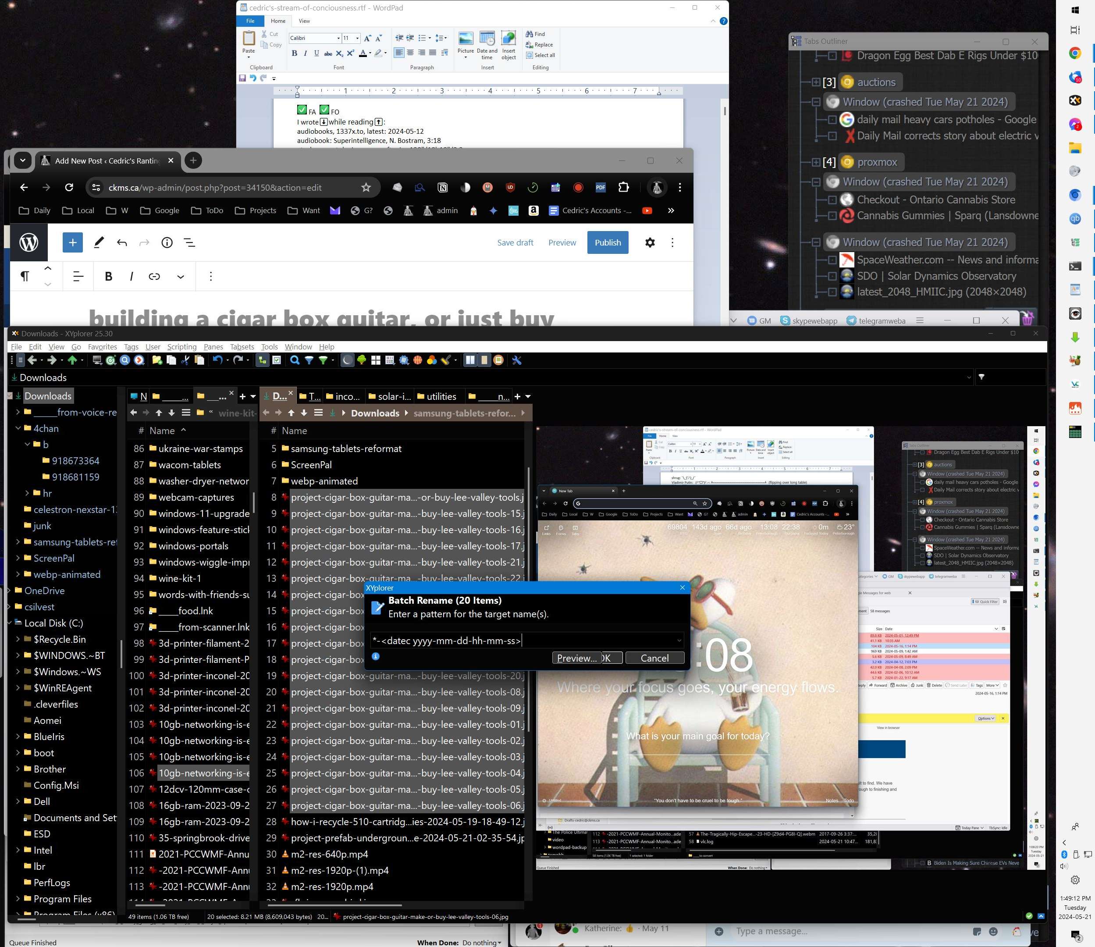Bookmark the page with the Chrome star icon
Screen dimensions: 1095x947
point(366,188)
